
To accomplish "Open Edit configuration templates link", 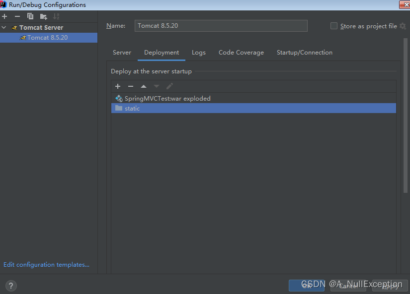I will click(46, 265).
